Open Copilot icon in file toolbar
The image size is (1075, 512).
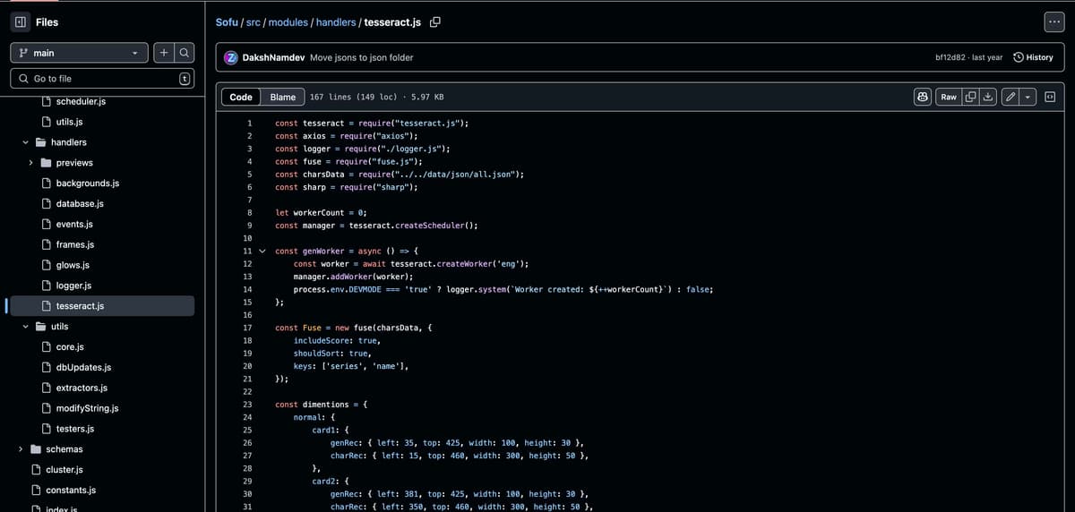tap(922, 97)
